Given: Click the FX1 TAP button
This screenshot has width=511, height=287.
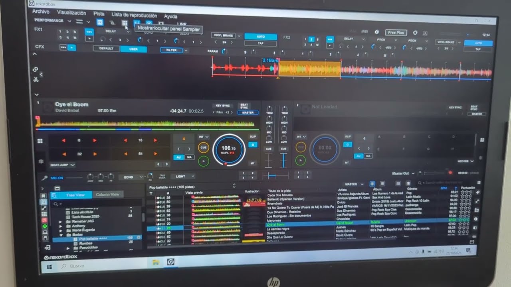Looking at the screenshot, I should click(x=261, y=43).
